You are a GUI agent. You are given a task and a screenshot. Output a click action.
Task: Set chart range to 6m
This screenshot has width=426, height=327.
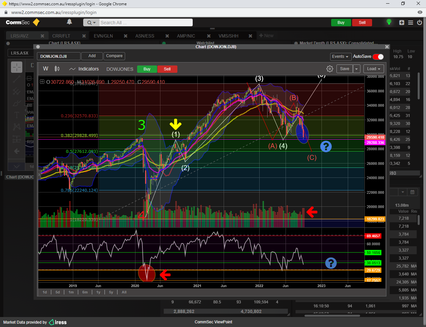85,292
